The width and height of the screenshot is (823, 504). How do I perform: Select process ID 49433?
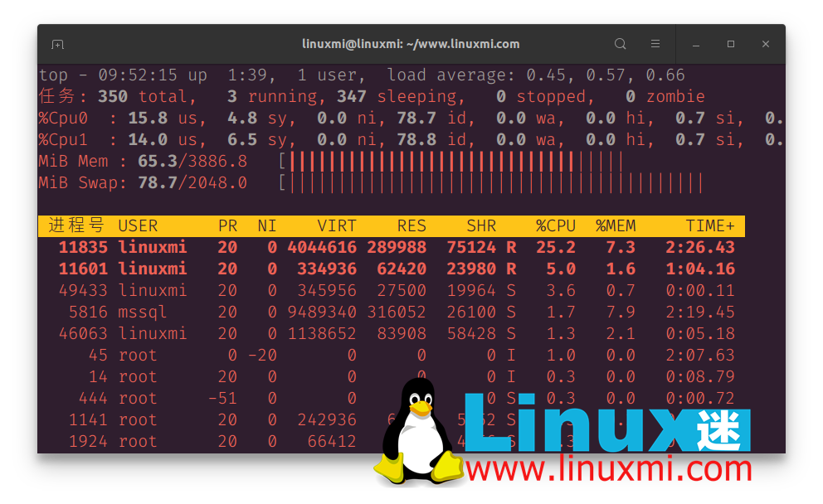(83, 291)
